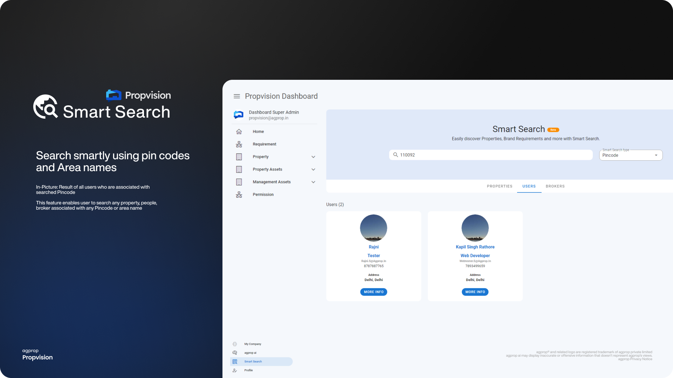Screen dimensions: 673x378
Task: Open the Property menu item
Action: pos(261,157)
